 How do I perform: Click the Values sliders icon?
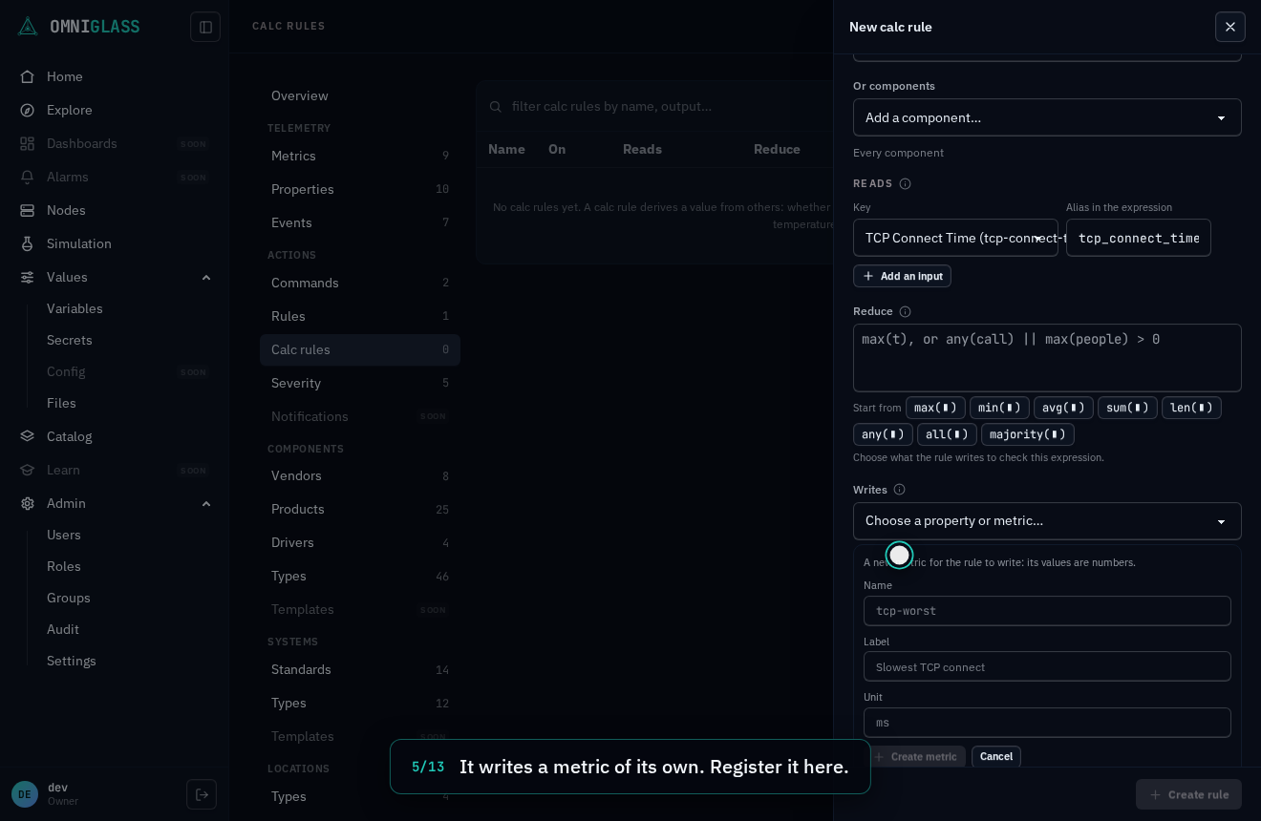pos(28,277)
